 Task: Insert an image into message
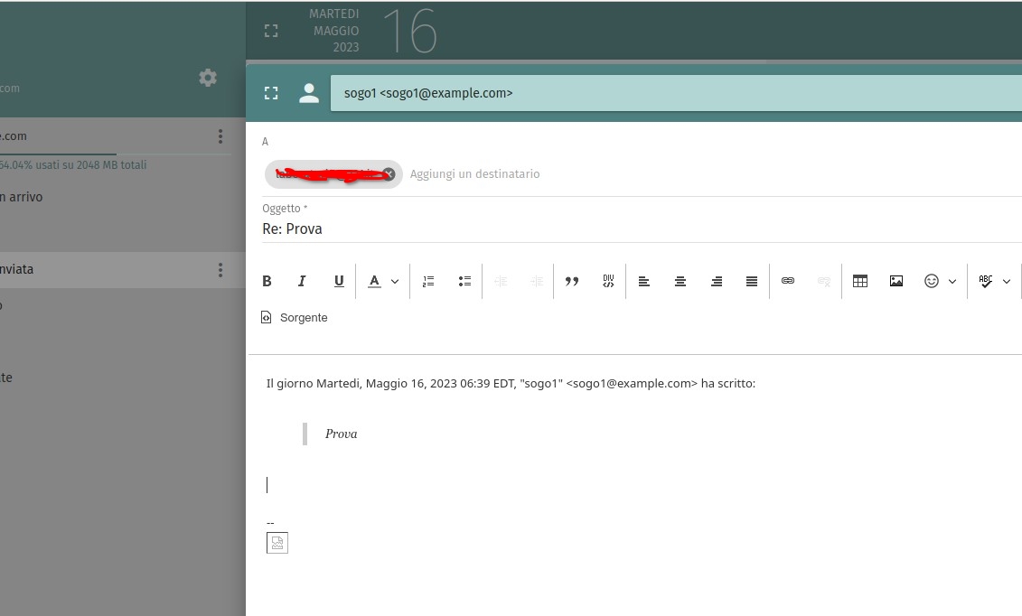tap(896, 282)
